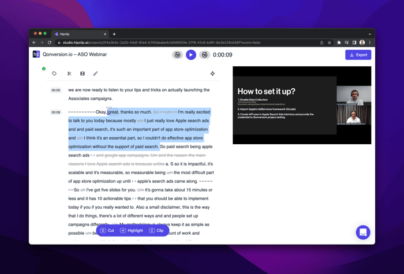Click the film clip icon in toolbar
Viewport: 404px width, 274px height.
click(x=83, y=74)
